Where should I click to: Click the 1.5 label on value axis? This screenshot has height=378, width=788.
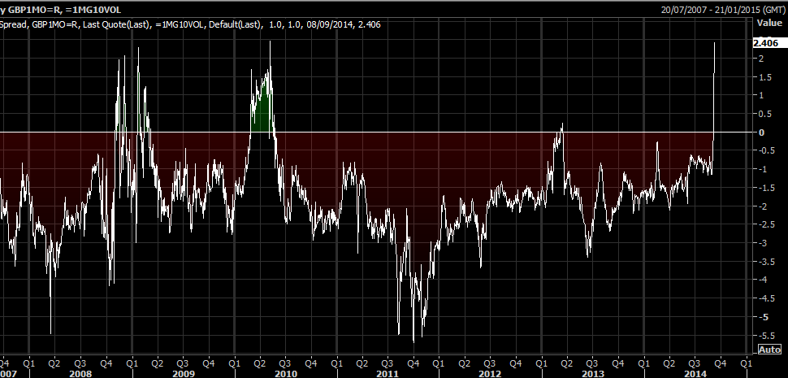(765, 77)
